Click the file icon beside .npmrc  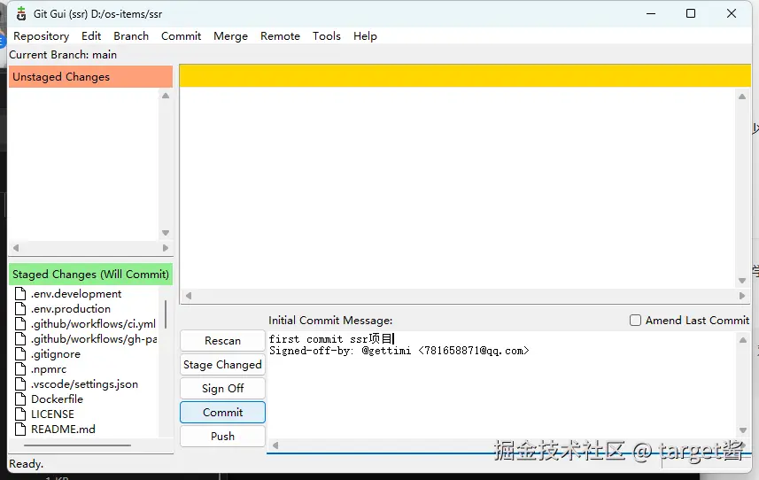[20, 368]
